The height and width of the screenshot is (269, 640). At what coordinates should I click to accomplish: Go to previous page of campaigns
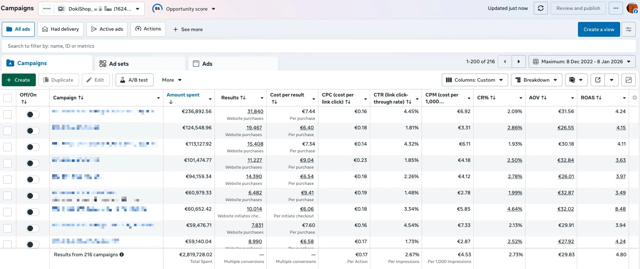(x=505, y=62)
